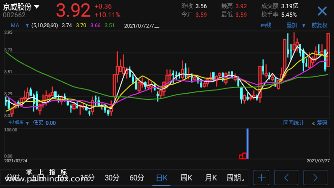Switch to the 月K monthly tab
Screen dimensions: 334x188
click(211, 178)
